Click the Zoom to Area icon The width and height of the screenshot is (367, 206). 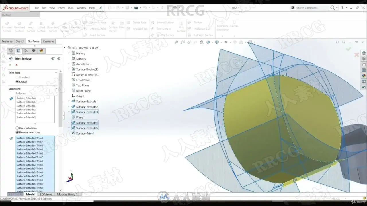pyautogui.click(x=183, y=42)
